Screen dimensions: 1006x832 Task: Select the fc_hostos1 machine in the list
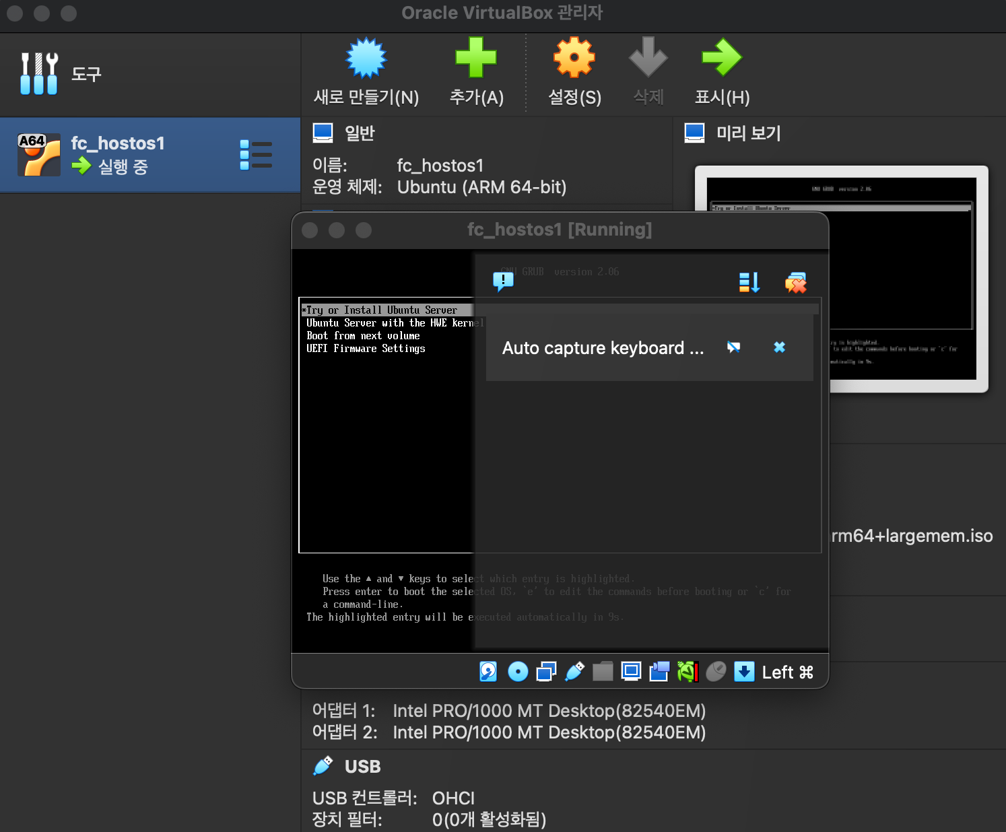150,155
